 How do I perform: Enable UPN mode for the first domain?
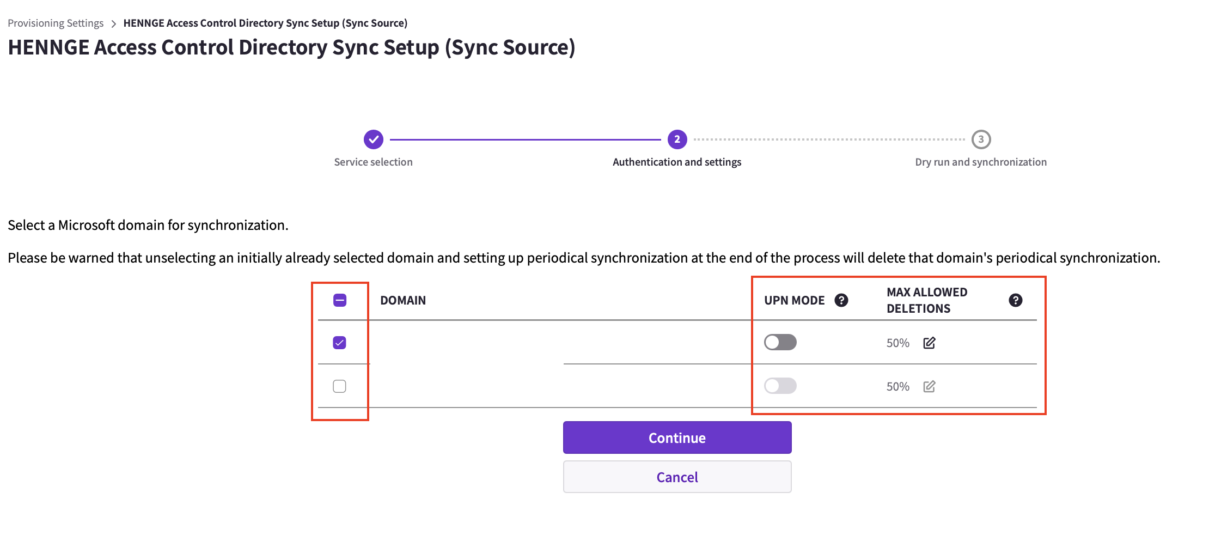coord(780,342)
